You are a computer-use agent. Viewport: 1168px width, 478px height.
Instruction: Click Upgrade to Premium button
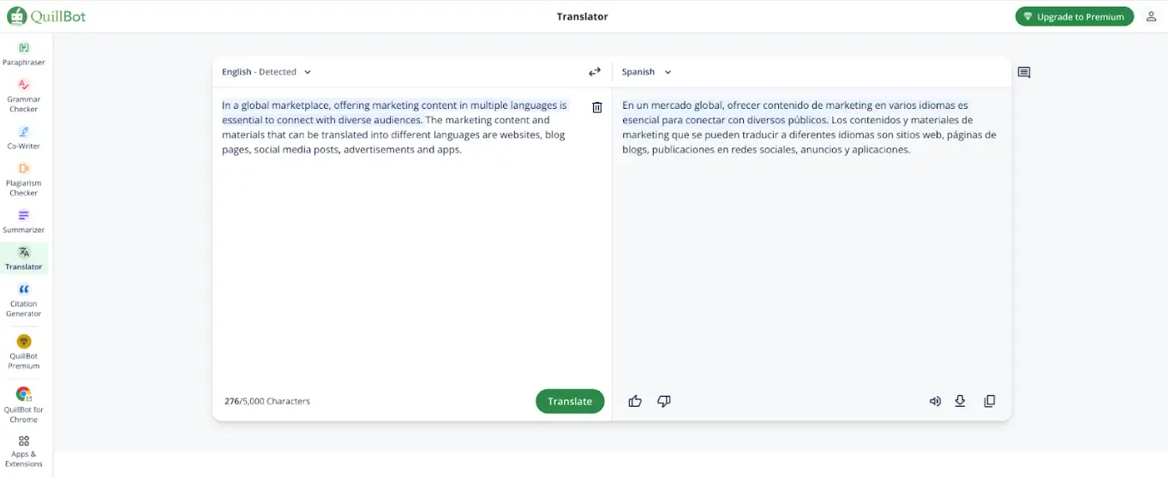pyautogui.click(x=1074, y=16)
